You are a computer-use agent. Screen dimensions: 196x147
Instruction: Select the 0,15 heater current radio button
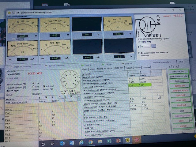(33, 86)
